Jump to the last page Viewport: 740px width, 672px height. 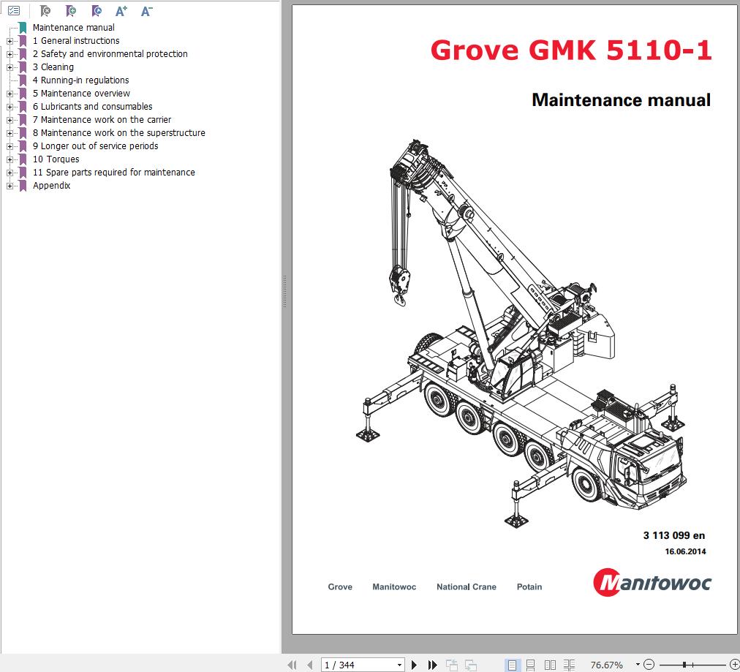(432, 665)
